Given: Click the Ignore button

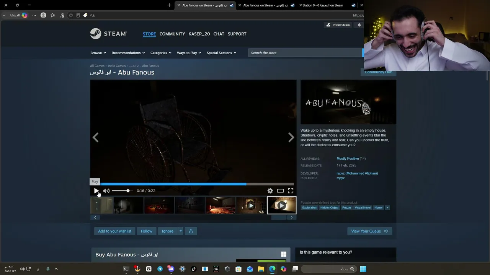Looking at the screenshot, I should click(168, 231).
